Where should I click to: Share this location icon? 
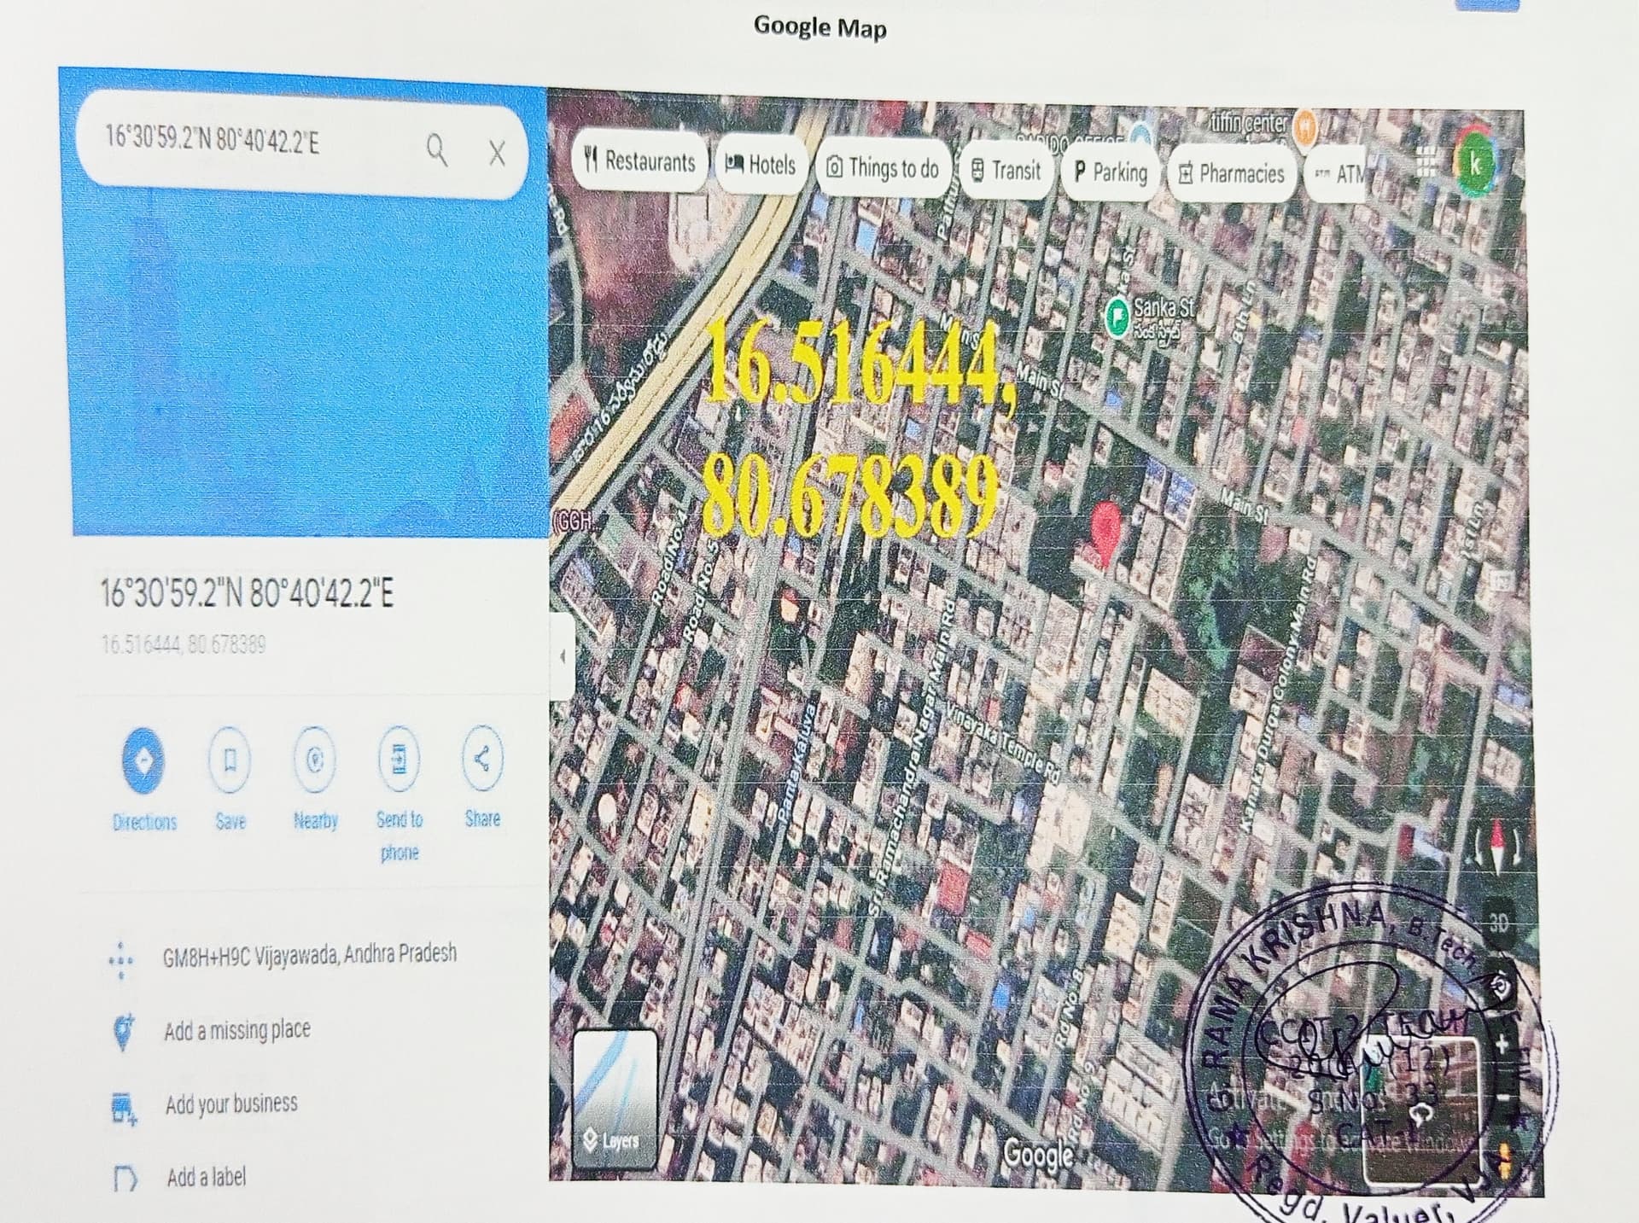481,758
